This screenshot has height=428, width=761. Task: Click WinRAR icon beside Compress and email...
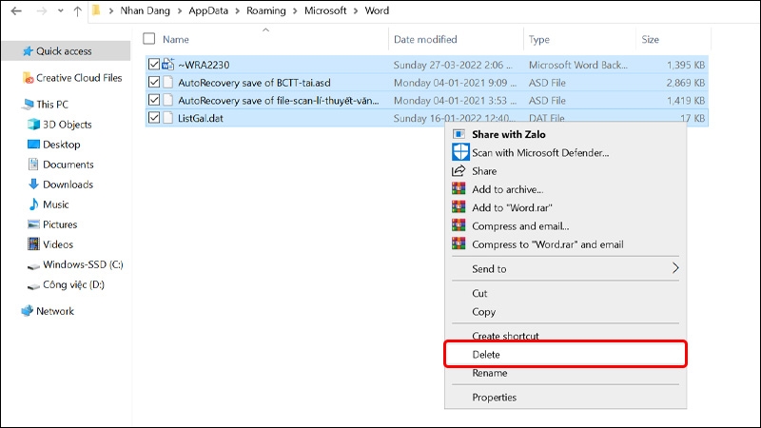459,225
